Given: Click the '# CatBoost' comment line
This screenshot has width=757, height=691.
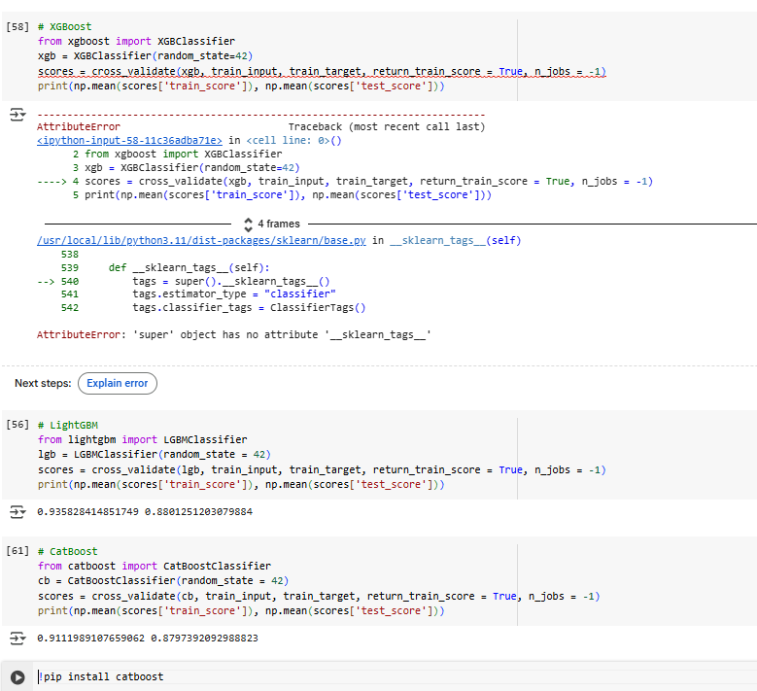Looking at the screenshot, I should (x=68, y=551).
